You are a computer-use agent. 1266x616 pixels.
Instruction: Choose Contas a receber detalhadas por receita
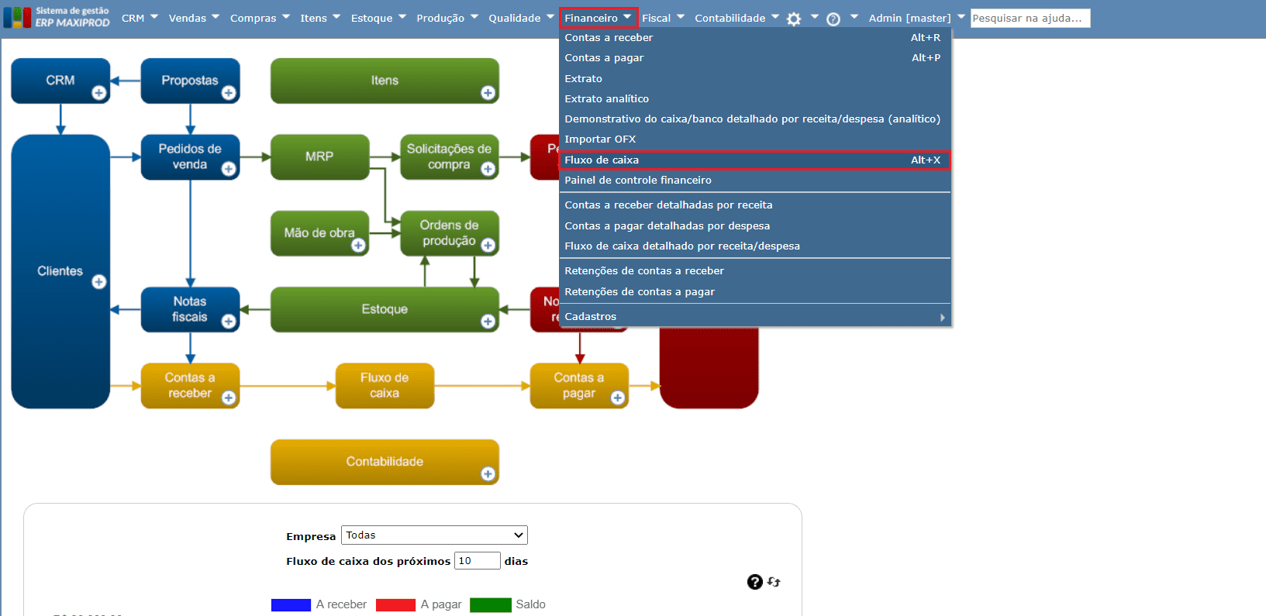[x=754, y=205]
